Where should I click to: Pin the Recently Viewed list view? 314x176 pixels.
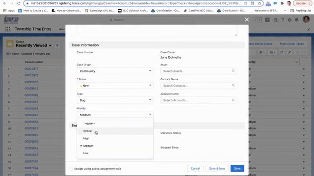(57, 45)
